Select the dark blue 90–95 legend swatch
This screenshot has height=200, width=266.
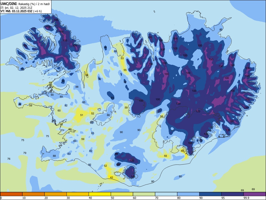[210, 194]
